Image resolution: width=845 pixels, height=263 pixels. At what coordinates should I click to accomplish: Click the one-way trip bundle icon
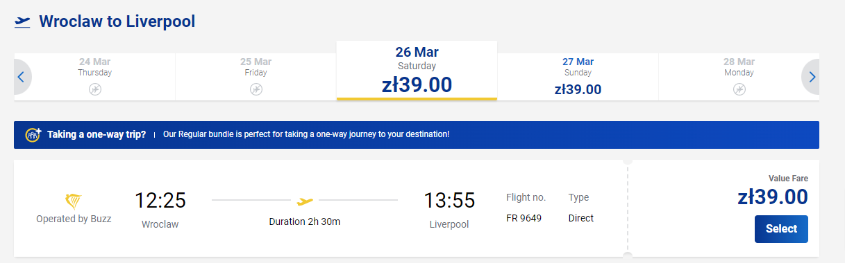point(33,134)
